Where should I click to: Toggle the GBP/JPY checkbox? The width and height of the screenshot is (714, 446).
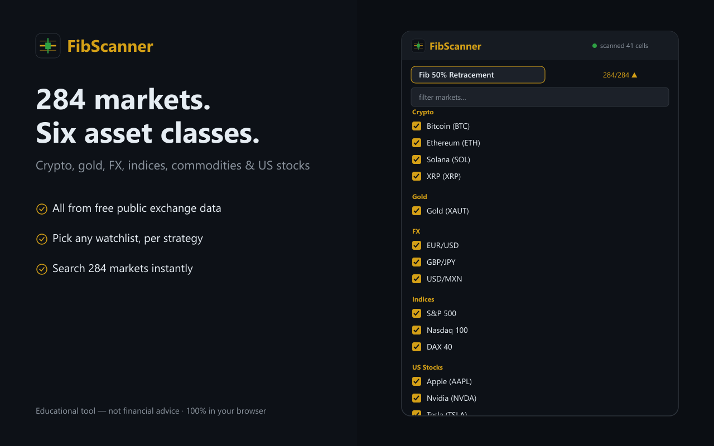[x=417, y=262]
